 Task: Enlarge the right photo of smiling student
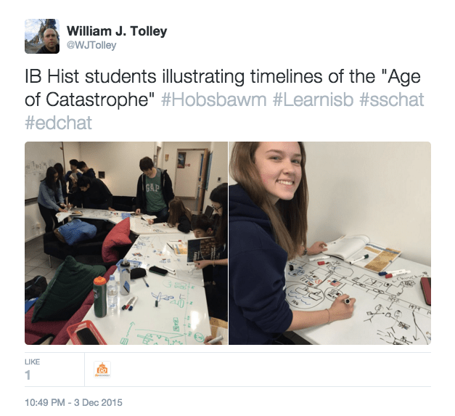coord(330,243)
